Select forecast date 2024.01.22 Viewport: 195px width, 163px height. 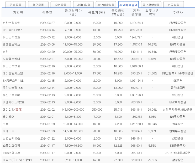tap(48, 138)
